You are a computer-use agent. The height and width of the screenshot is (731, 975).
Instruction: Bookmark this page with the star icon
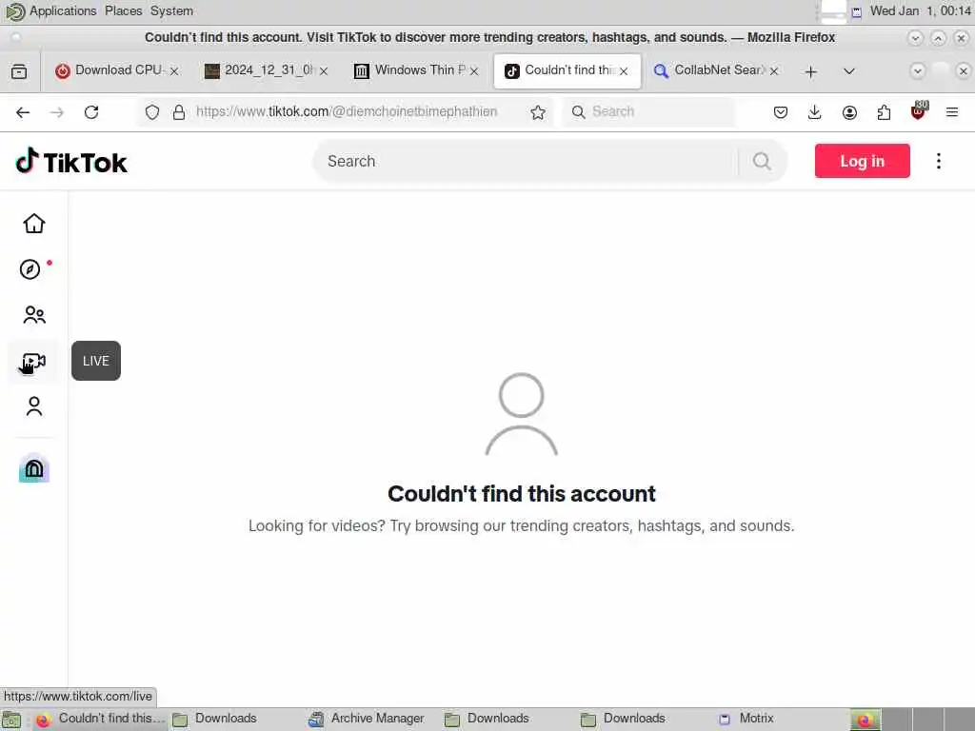coord(538,112)
